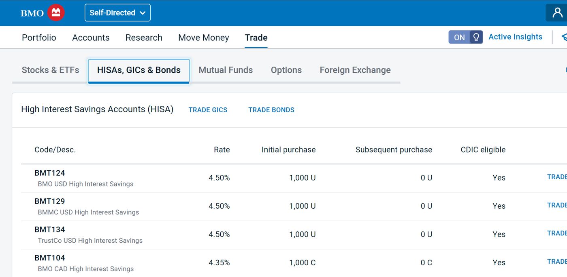Select the BMT104 code text
Viewport: 567px width, 277px height.
[x=50, y=258]
